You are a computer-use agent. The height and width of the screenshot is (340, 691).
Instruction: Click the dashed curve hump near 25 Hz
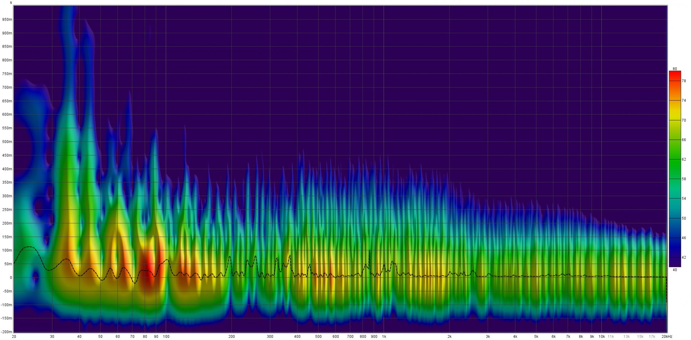point(29,247)
